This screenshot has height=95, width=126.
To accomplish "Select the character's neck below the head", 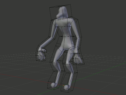I will click(61, 19).
